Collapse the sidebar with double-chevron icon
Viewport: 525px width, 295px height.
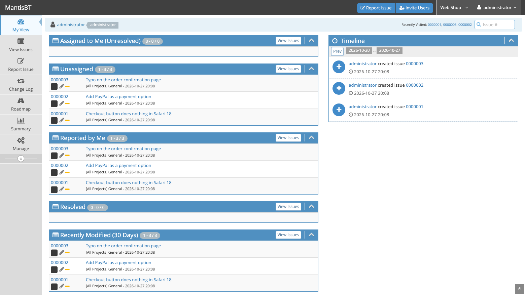pos(21,159)
